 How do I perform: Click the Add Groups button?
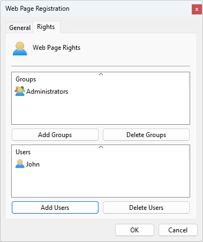coord(55,135)
